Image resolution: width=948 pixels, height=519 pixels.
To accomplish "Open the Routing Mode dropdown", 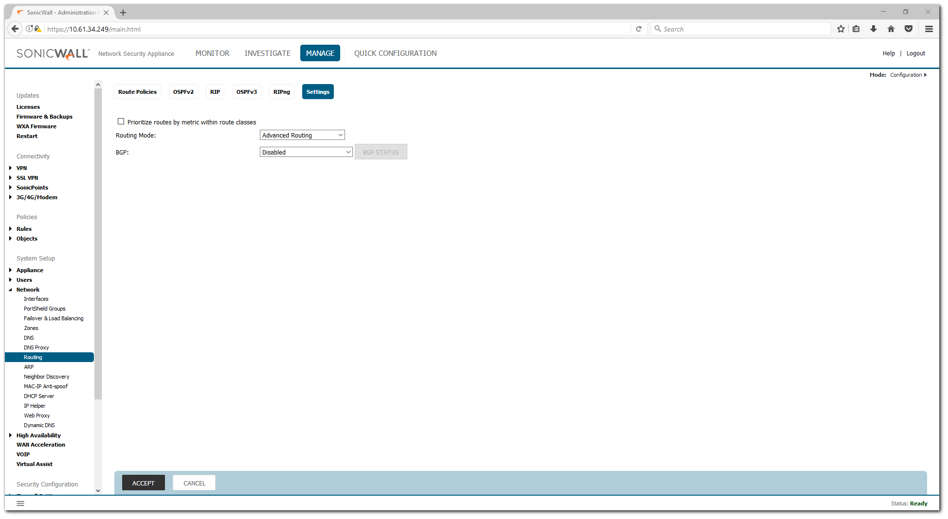I will click(x=302, y=135).
